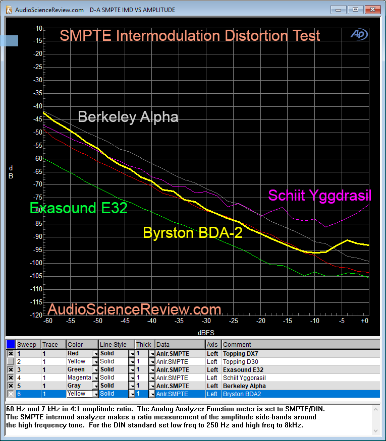Screen dimensions: 386x441
Task: Click the Sweep column header
Action: point(28,345)
